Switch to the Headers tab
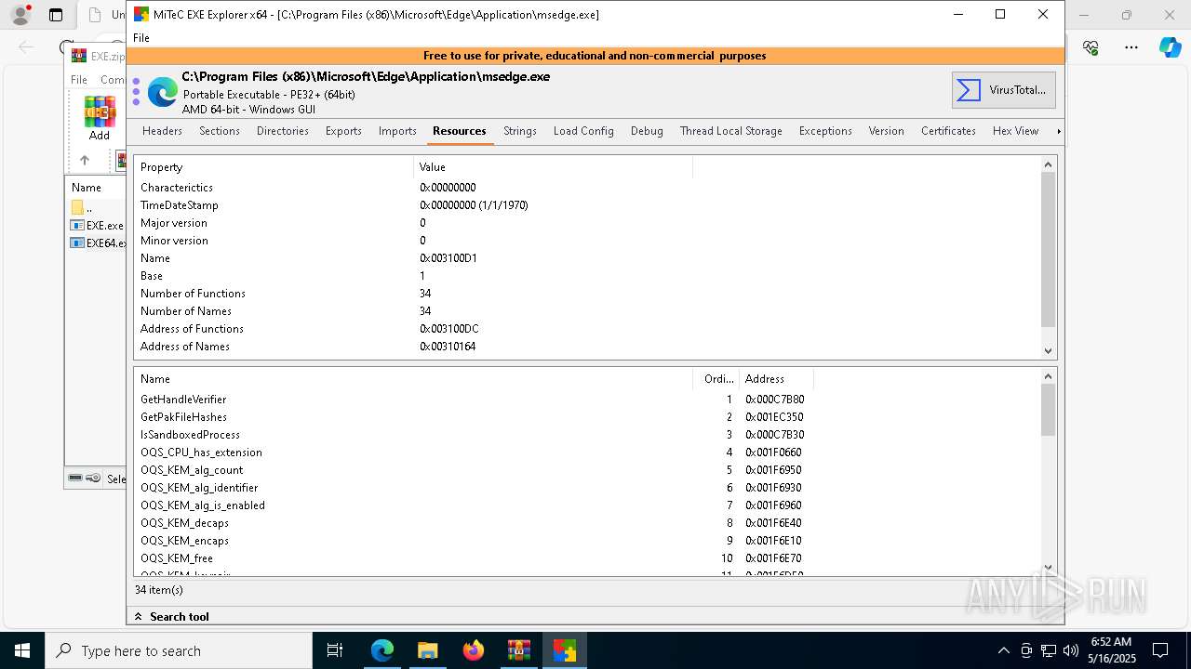The height and width of the screenshot is (669, 1191). 162,131
